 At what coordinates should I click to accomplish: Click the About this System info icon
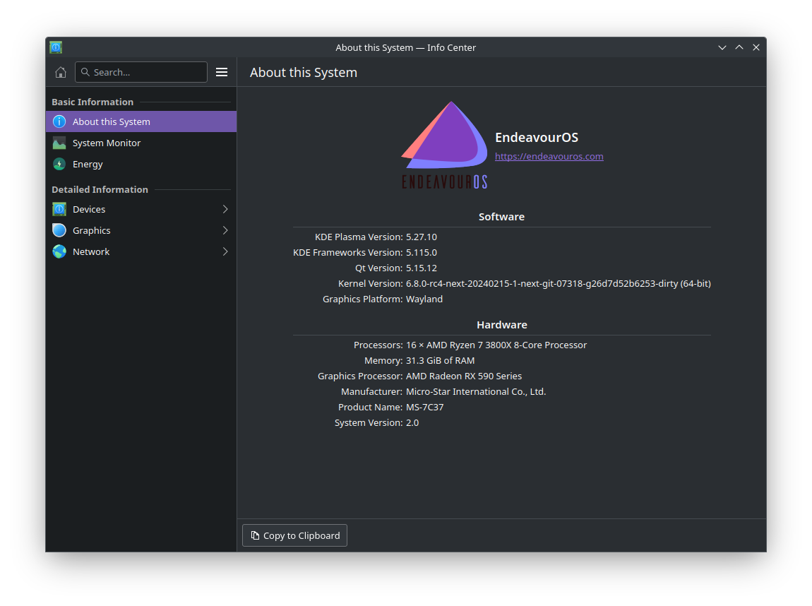point(59,121)
